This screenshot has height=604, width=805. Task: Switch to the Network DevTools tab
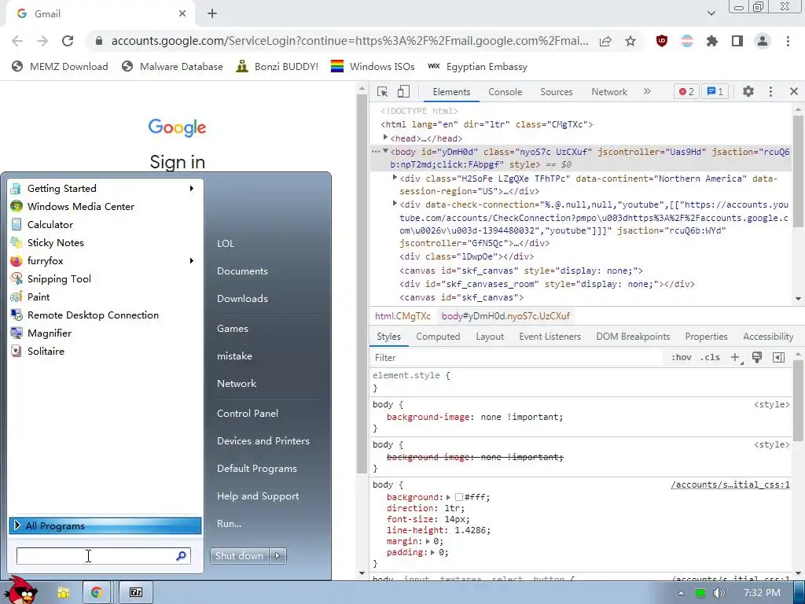[609, 91]
